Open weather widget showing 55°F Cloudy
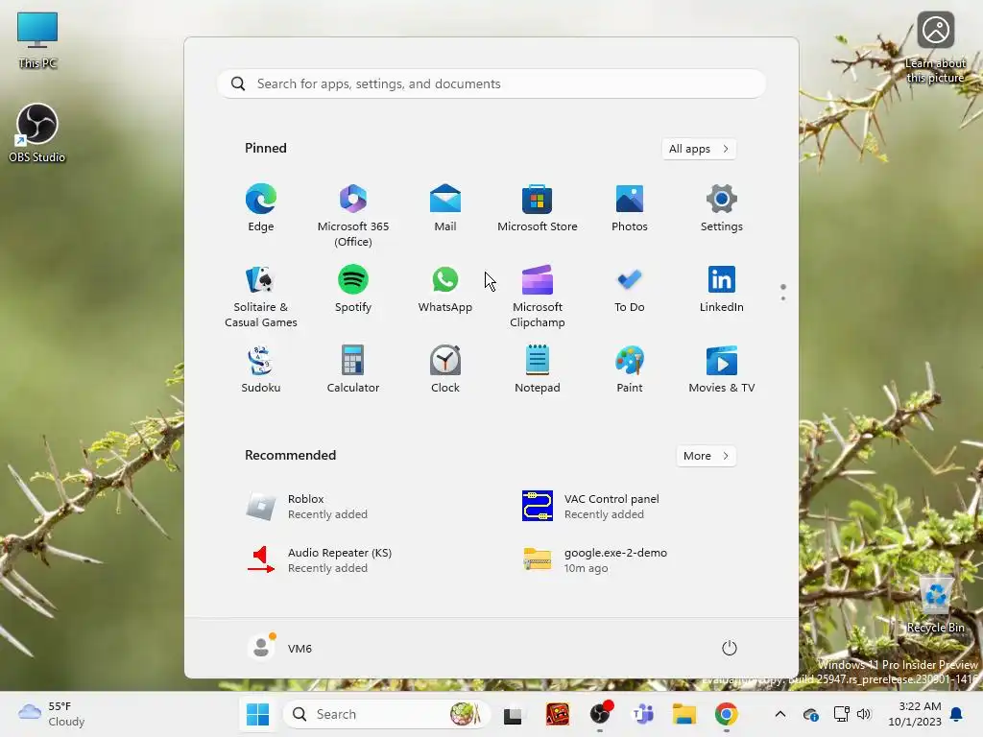Image resolution: width=983 pixels, height=737 pixels. (51, 714)
